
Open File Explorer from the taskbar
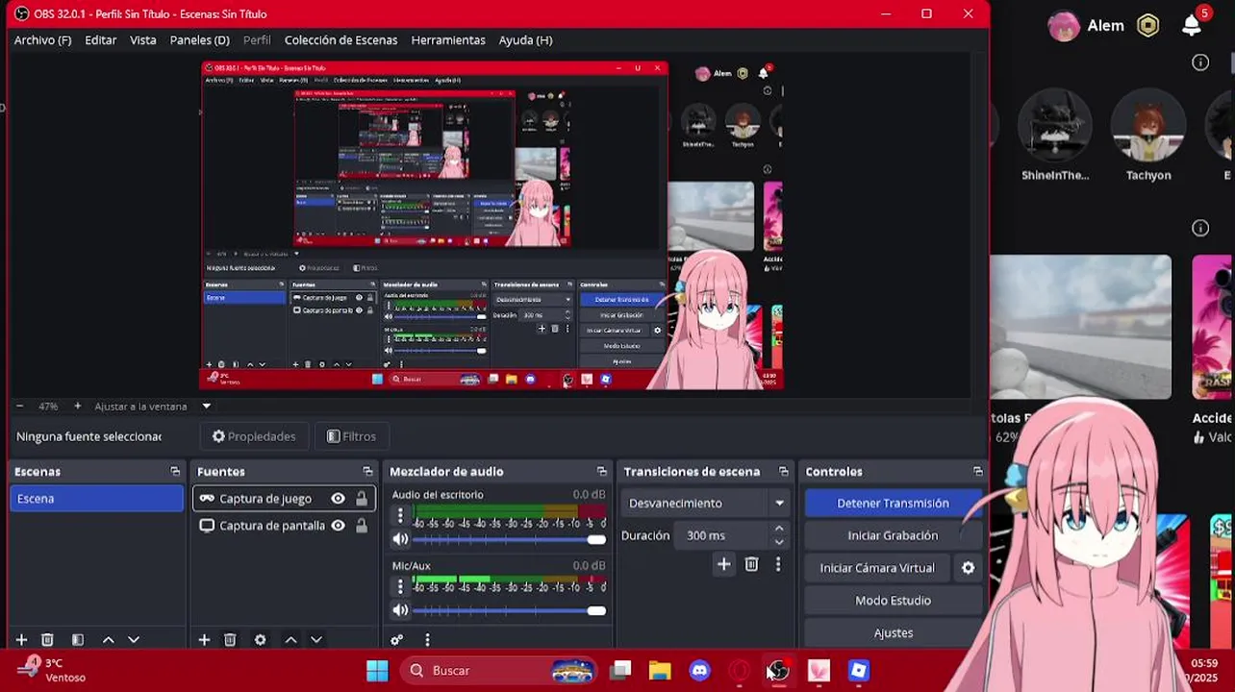pos(660,671)
